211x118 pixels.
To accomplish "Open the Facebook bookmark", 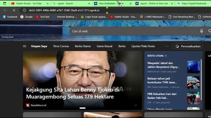I will [x=10, y=17].
